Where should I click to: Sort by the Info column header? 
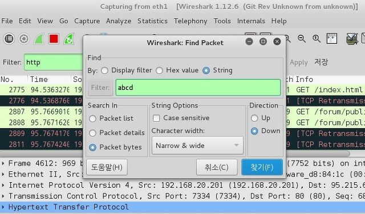tap(330, 79)
